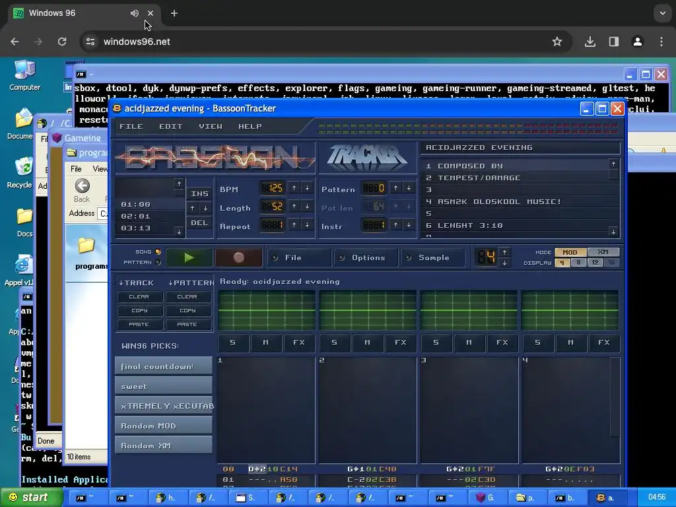Screen dimensions: 676x507
Task: Set display to 4 tracks
Action: pyautogui.click(x=562, y=263)
